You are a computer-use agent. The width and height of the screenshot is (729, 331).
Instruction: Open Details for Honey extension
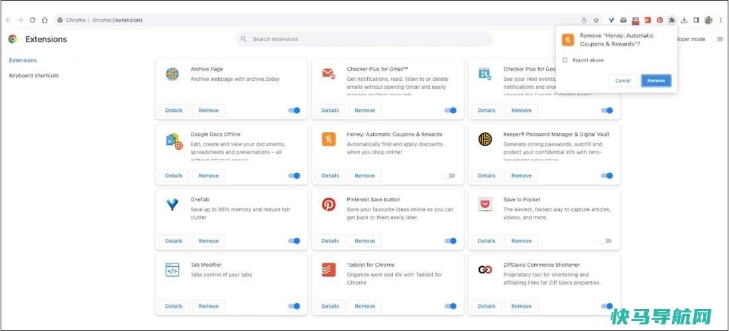330,175
